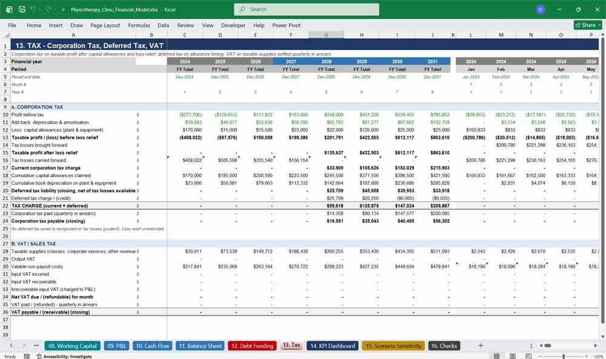Screen dimensions: 606x359
Task: Click the sheet tab bar splitter handle
Action: click(x=531, y=346)
